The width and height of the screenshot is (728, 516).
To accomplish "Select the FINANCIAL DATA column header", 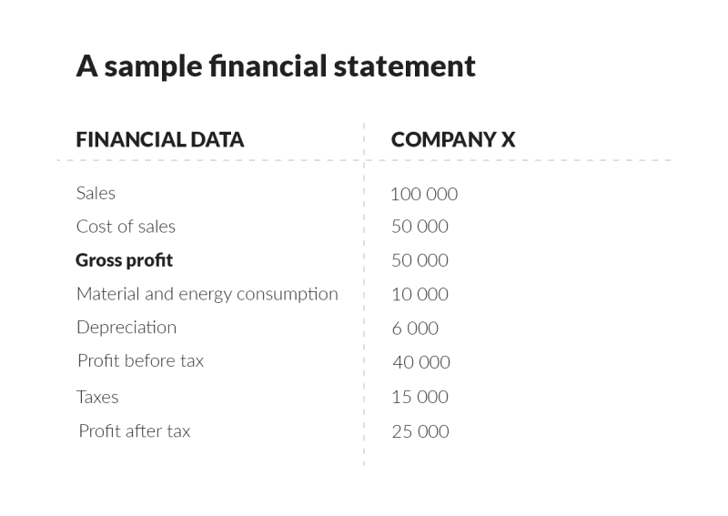I will (x=159, y=140).
